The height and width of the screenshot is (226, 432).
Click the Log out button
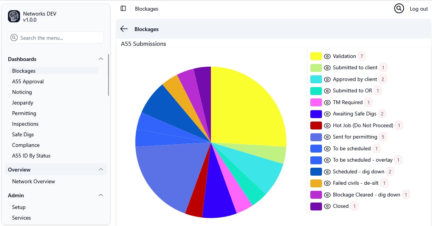pyautogui.click(x=418, y=8)
